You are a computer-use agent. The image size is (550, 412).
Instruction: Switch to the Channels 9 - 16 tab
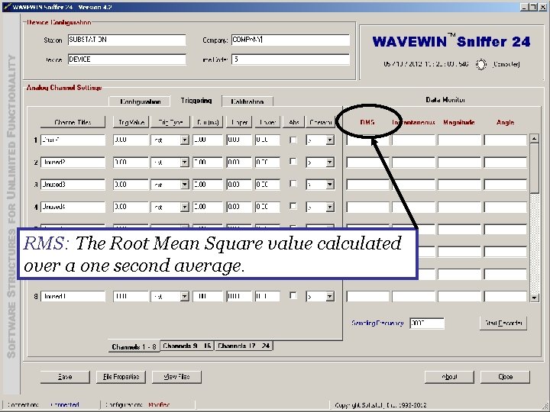[187, 346]
